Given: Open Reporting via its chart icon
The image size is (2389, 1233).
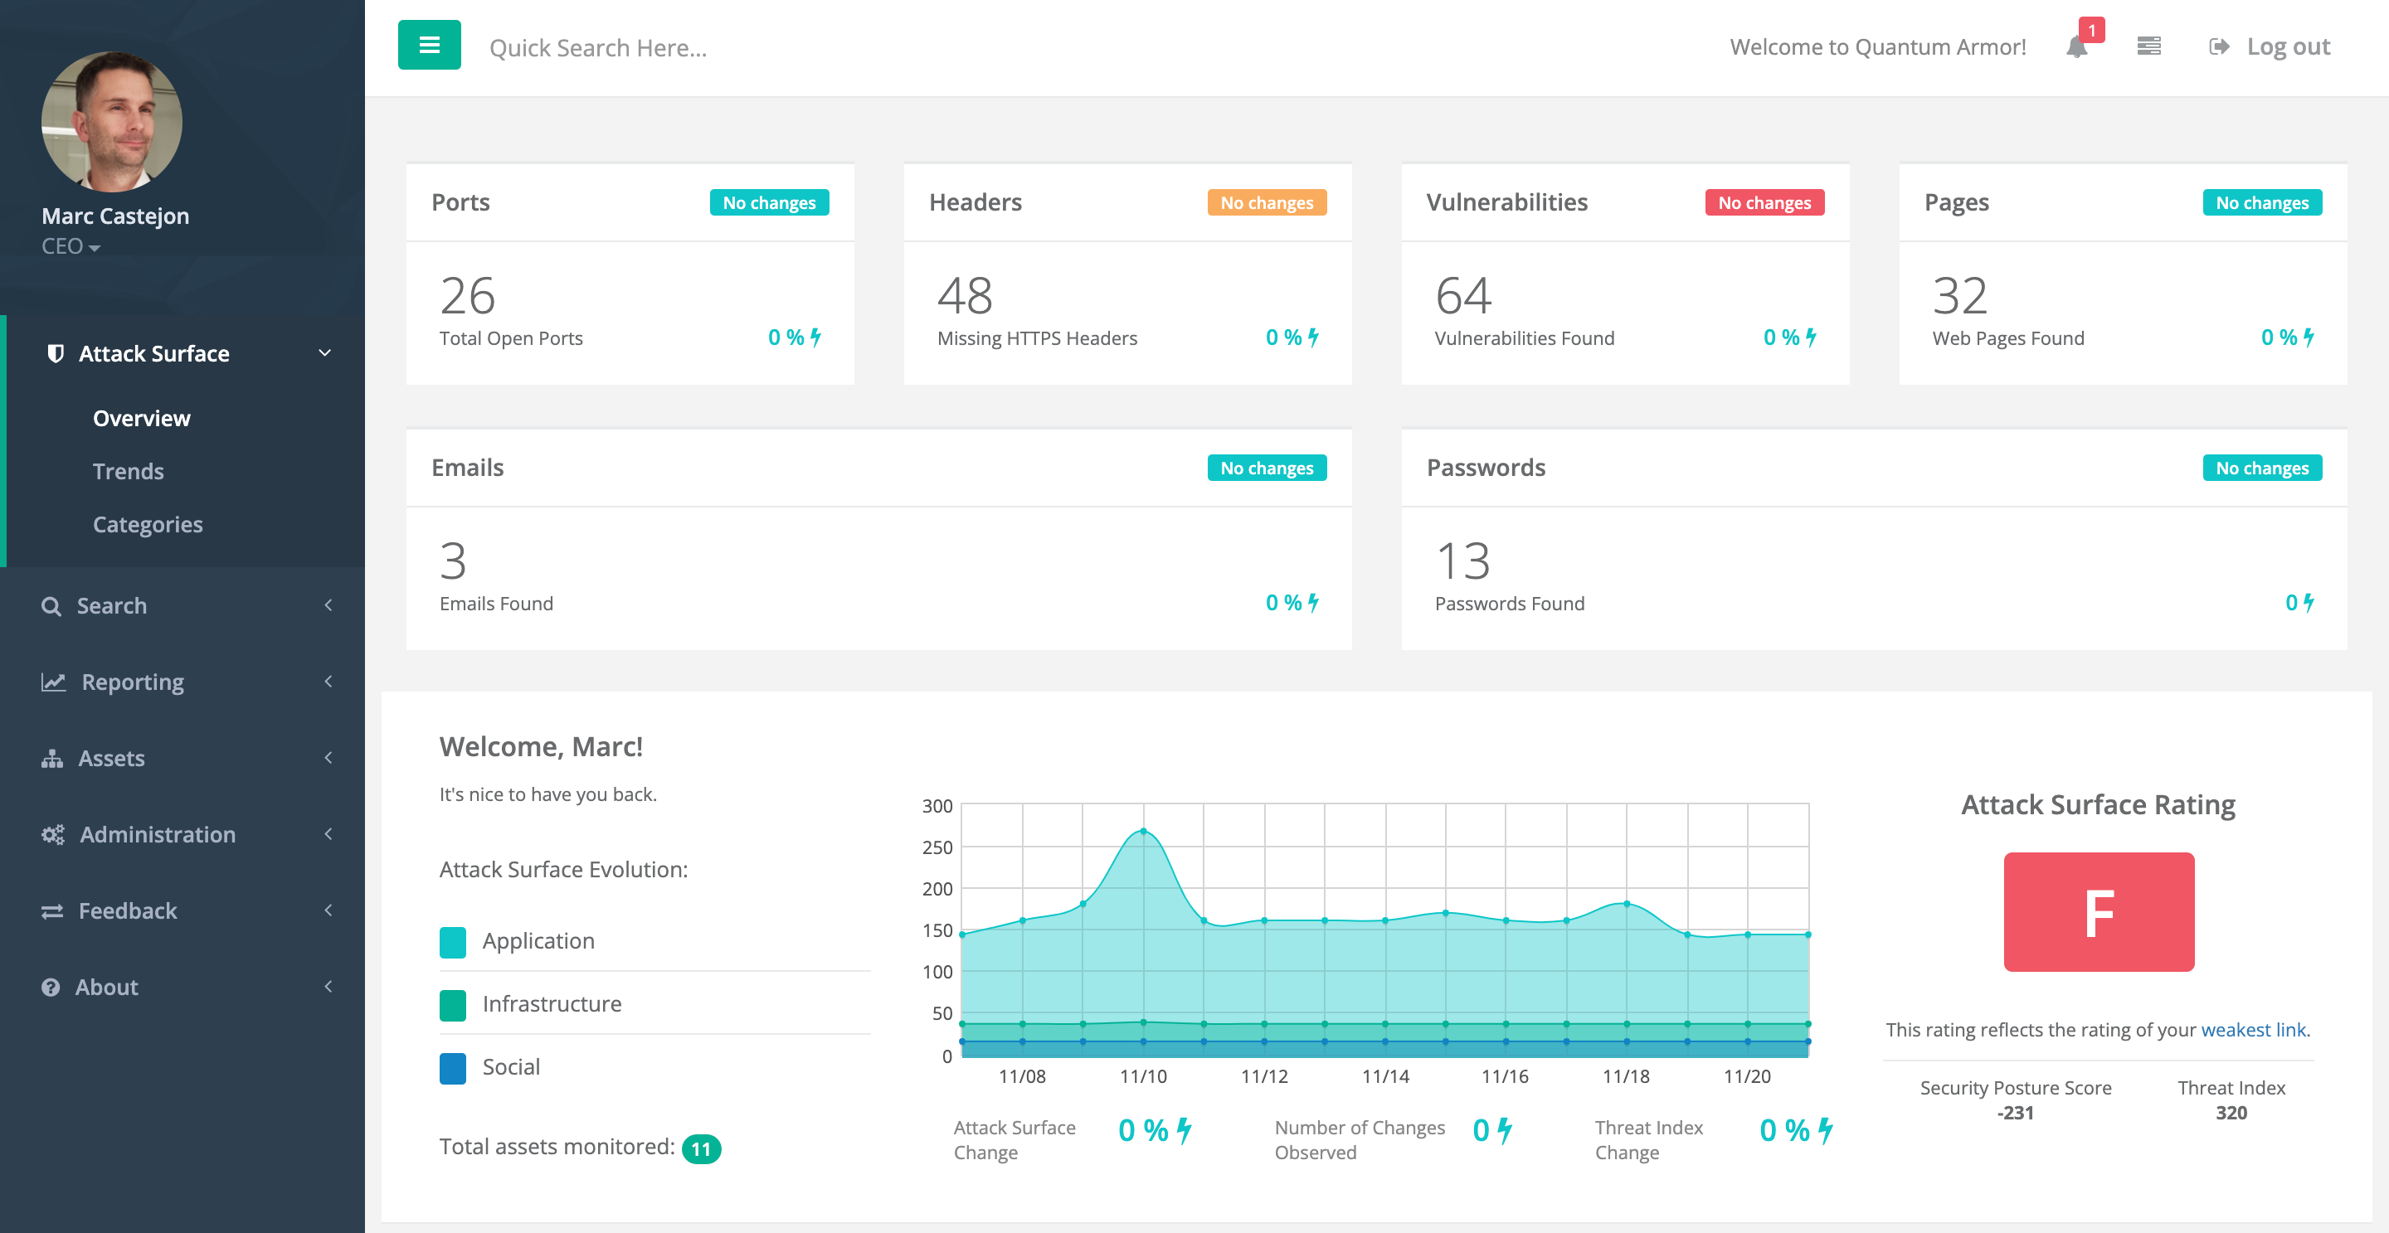Looking at the screenshot, I should click(x=53, y=682).
